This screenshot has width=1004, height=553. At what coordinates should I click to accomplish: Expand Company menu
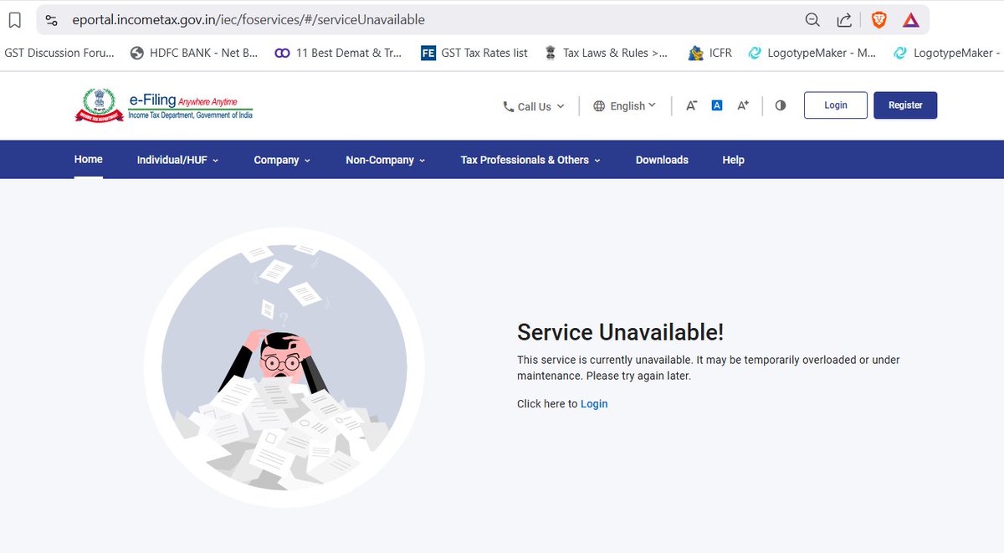pos(282,160)
